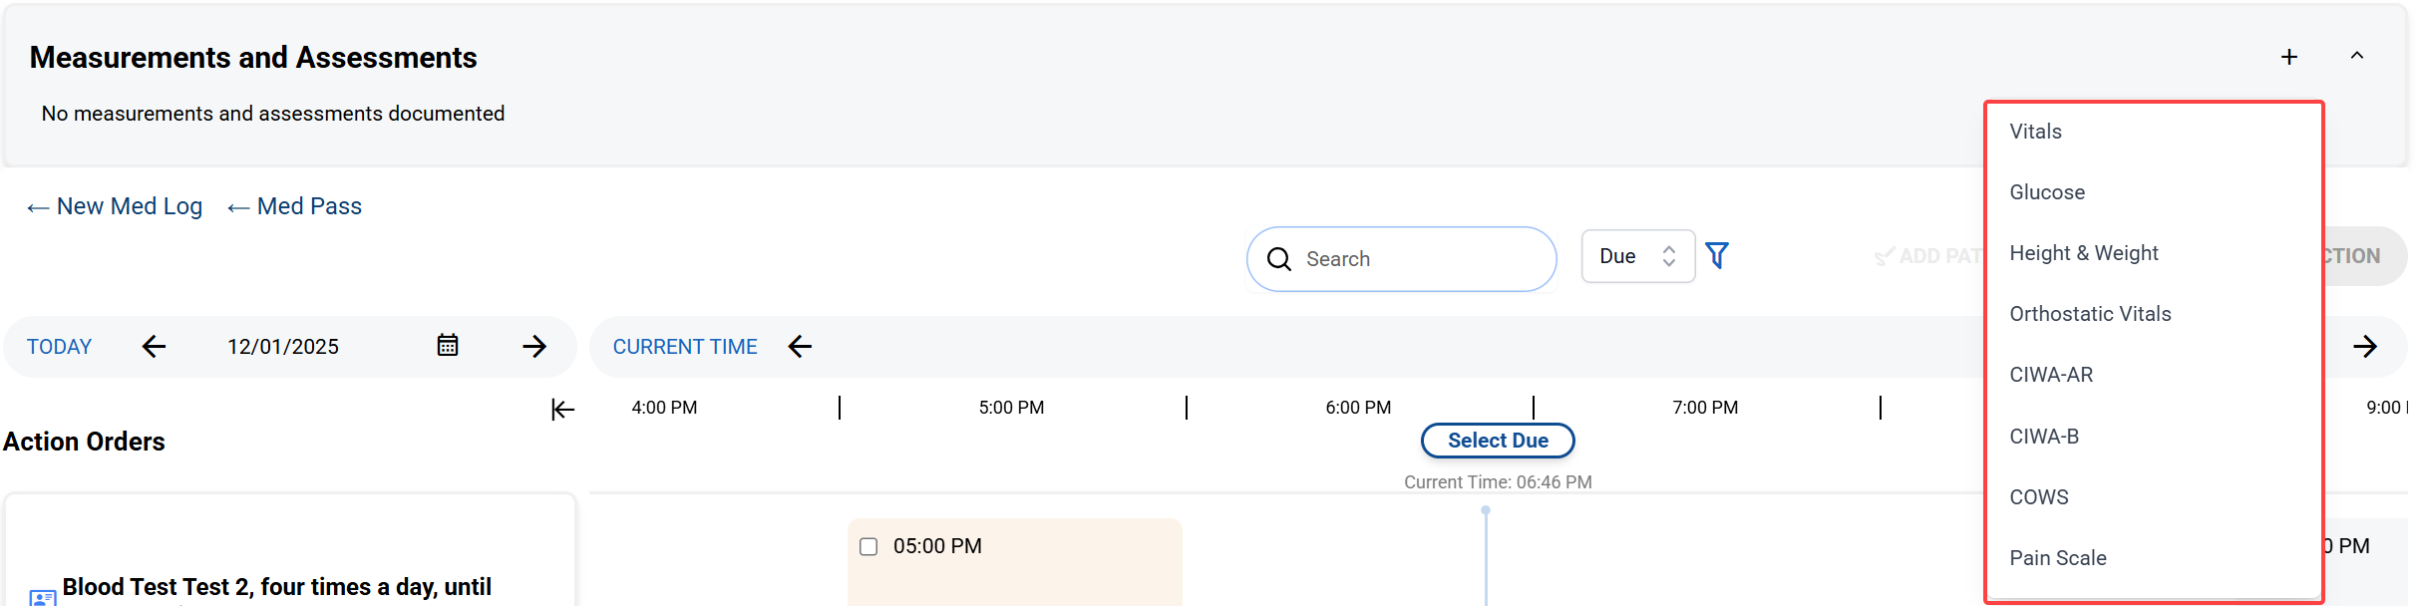Collapse the Action Orders column arrow

click(563, 410)
